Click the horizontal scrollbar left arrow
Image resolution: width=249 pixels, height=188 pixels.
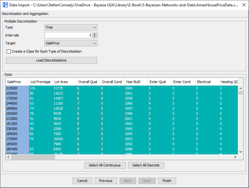[x=8, y=157]
